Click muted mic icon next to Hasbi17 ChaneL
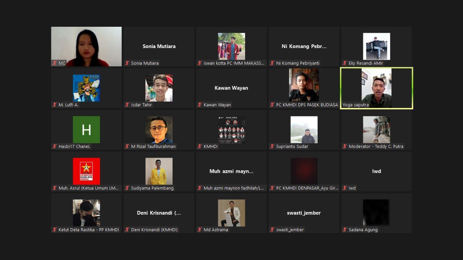463x260 pixels. click(55, 146)
